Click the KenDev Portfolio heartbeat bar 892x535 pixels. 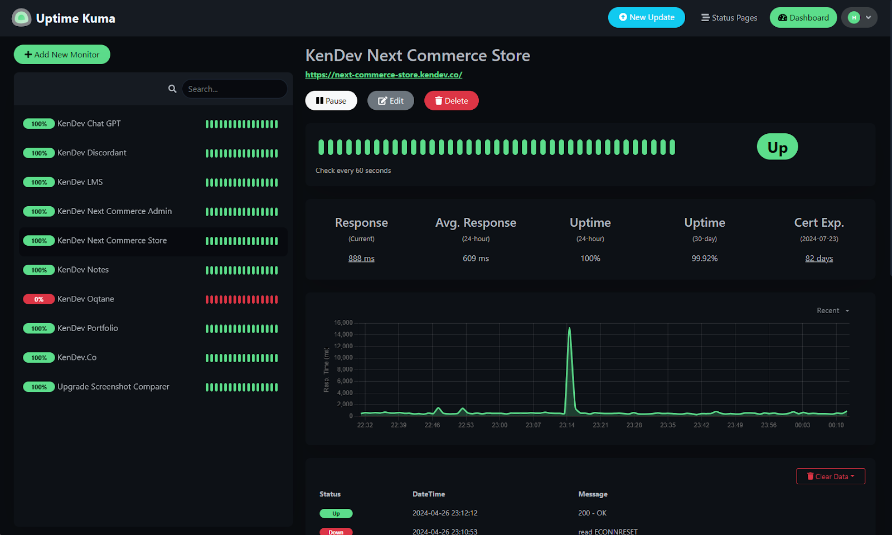pyautogui.click(x=241, y=329)
